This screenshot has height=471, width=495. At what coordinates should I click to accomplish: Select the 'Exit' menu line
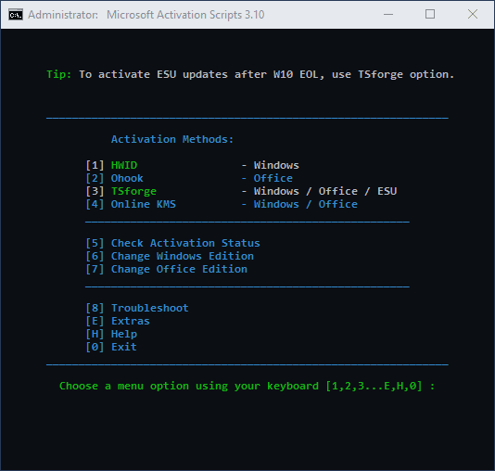point(124,347)
